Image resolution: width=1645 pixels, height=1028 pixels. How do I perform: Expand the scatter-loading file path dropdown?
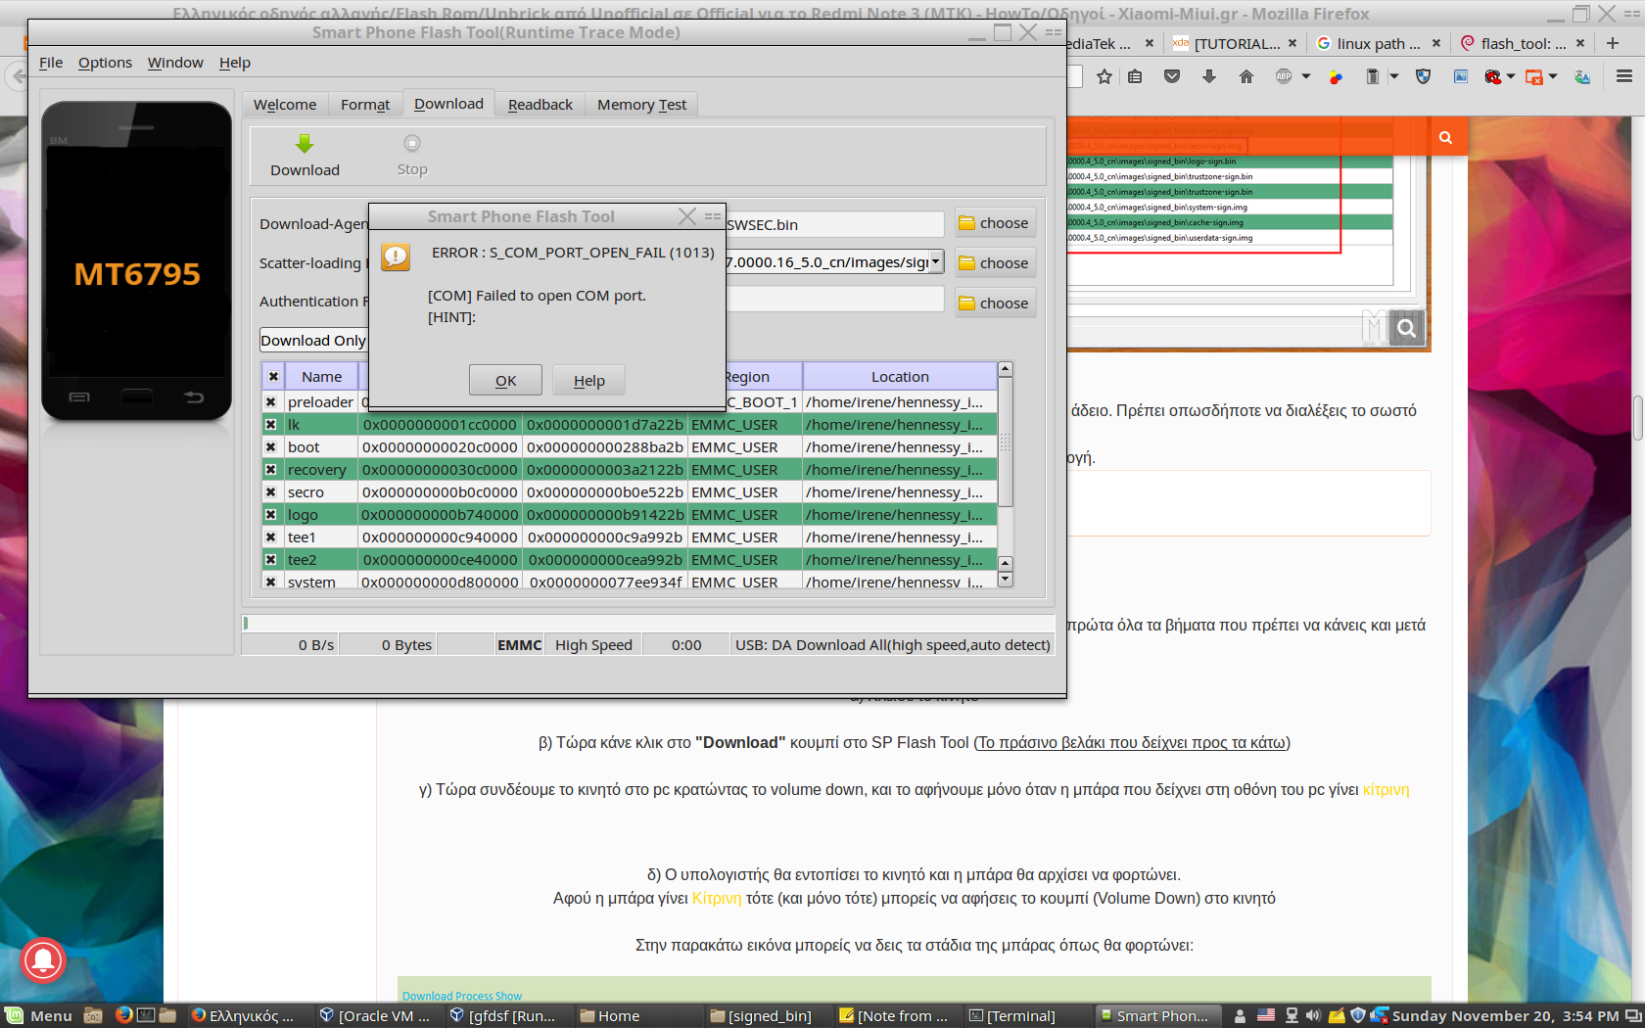936,261
